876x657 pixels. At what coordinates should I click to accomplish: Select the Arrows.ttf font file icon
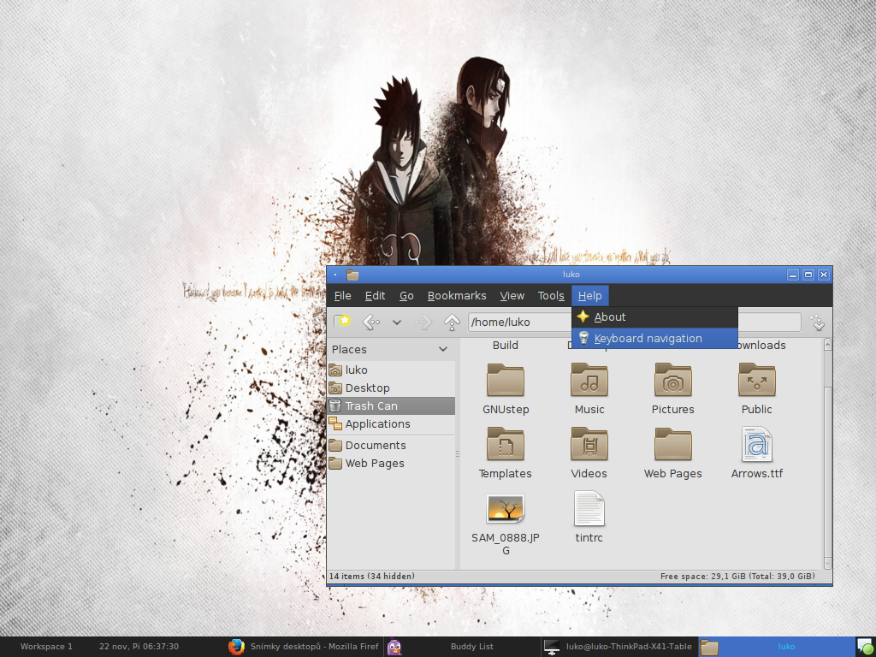pos(756,445)
